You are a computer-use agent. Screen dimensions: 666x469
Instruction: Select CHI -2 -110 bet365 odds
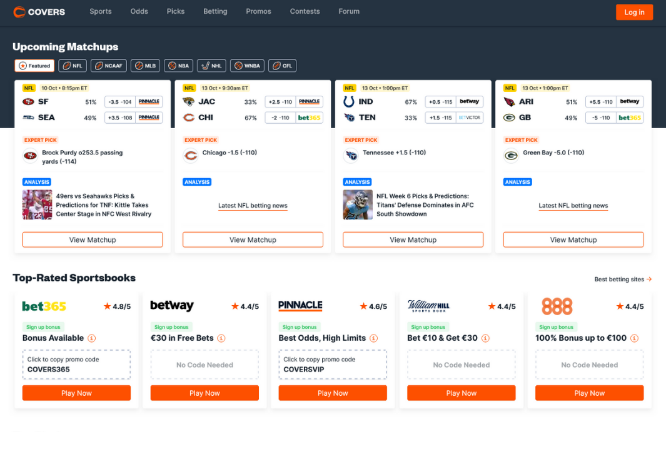[294, 118]
